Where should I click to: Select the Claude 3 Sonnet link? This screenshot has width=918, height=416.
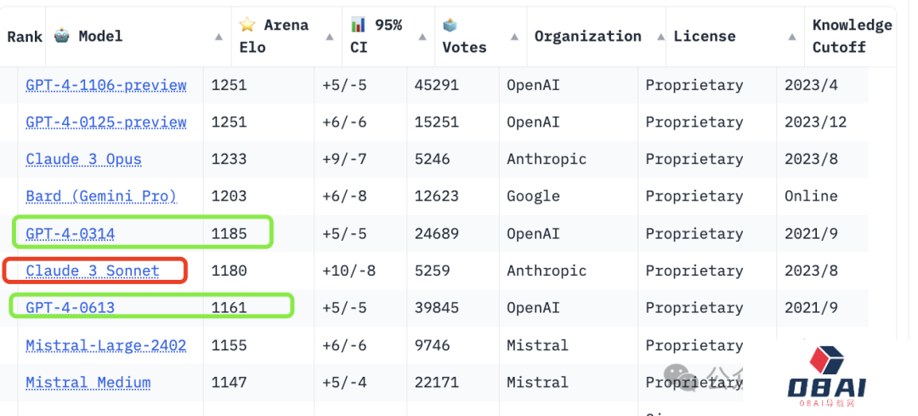[x=93, y=271]
